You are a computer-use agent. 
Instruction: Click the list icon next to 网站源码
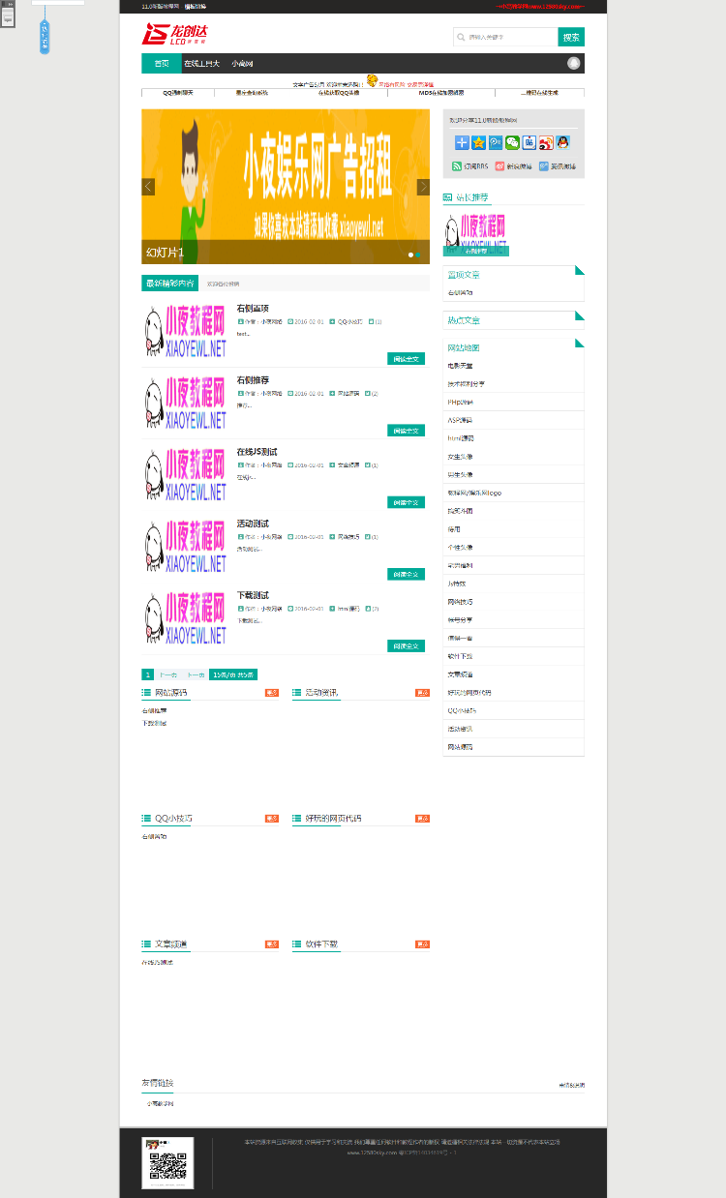(x=146, y=693)
